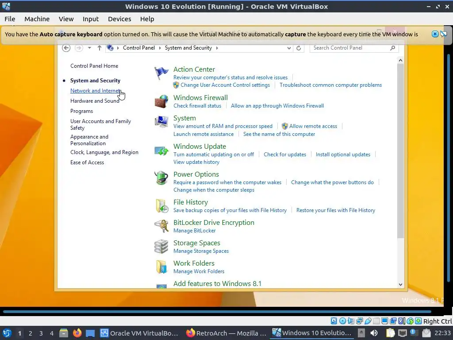The height and width of the screenshot is (340, 453).
Task: Click the Storage Spaces drives icon
Action: click(161, 247)
